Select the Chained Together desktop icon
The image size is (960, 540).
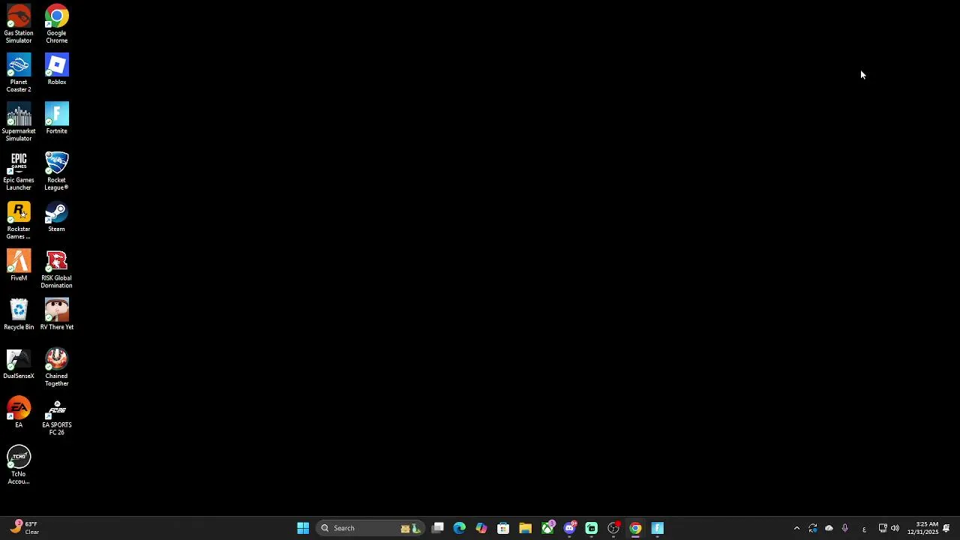[x=57, y=367]
